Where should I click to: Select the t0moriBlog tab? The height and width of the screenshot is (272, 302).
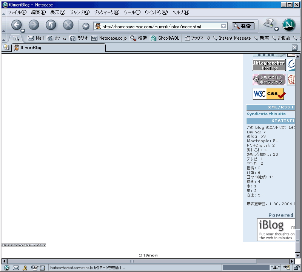pos(59,48)
